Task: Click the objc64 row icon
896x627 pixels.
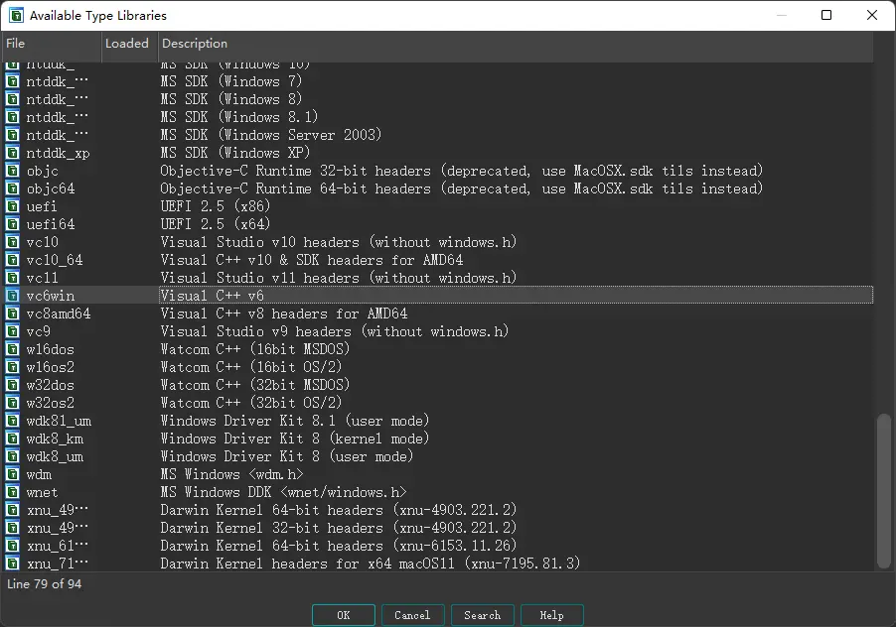Action: pos(12,188)
